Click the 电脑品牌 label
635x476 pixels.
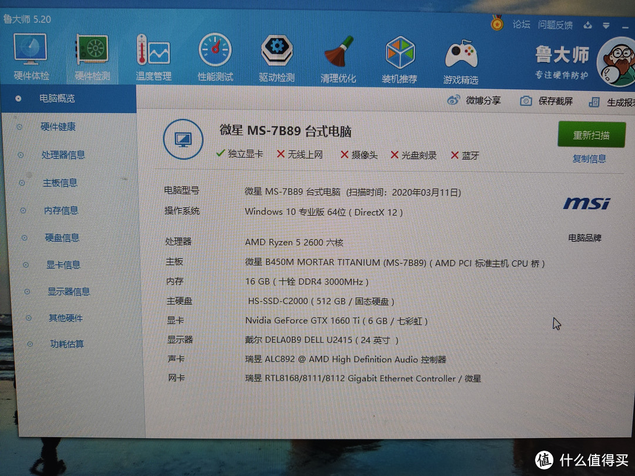584,238
